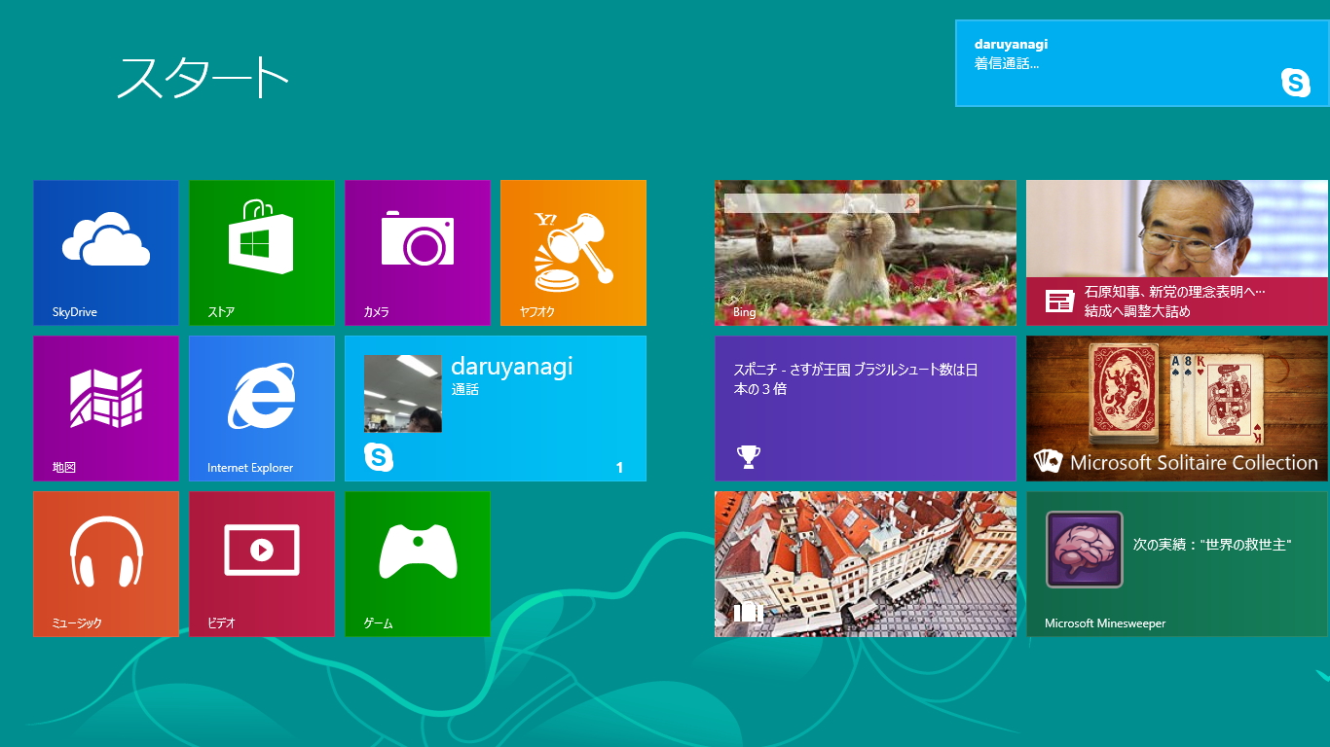Image resolution: width=1330 pixels, height=747 pixels.
Task: Launch the ストア shopping bag tile
Action: point(262,253)
